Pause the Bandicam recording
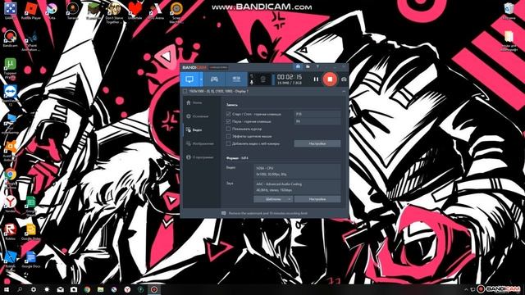This screenshot has width=525, height=295. (316, 79)
